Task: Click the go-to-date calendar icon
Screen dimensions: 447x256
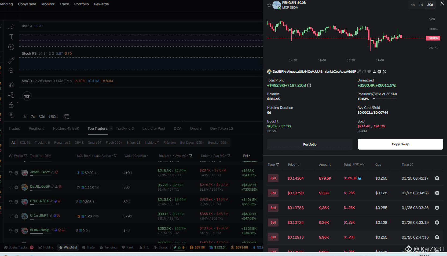Action: (x=67, y=117)
